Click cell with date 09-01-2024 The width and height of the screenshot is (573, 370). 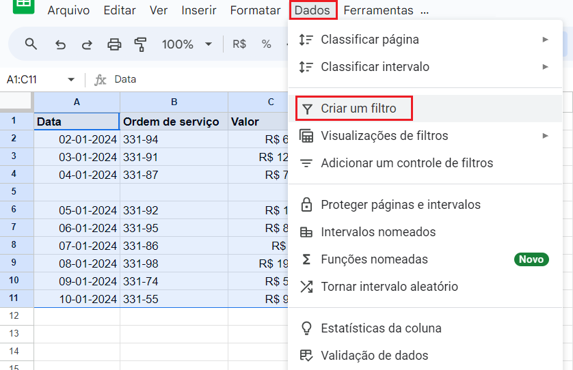(x=77, y=281)
